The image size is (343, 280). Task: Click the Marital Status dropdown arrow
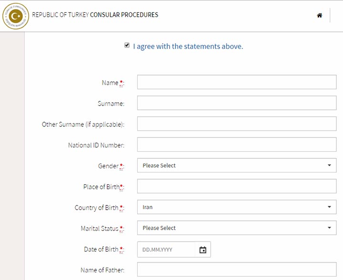tap(329, 228)
